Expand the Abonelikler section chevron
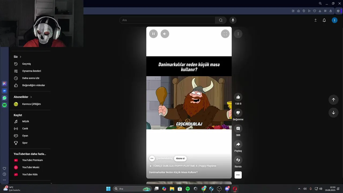The height and width of the screenshot is (193, 343). tap(31, 97)
